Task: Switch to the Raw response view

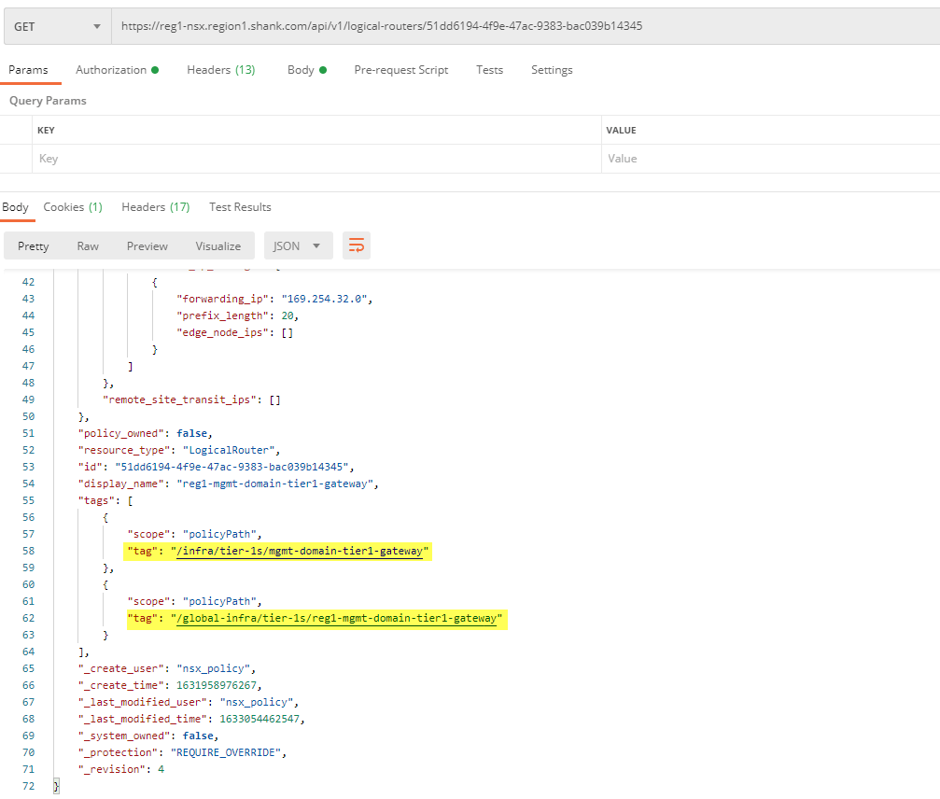Action: tap(88, 246)
